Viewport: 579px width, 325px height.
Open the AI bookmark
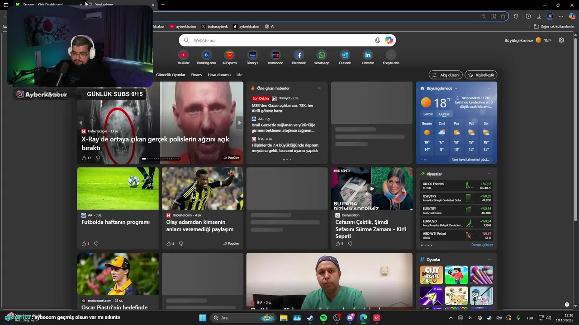pyautogui.click(x=270, y=27)
